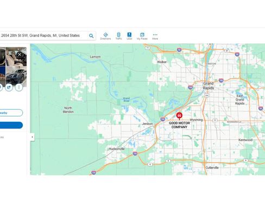Click the interstate shield near Hudsonville
This screenshot has width=265, height=199.
[135, 153]
